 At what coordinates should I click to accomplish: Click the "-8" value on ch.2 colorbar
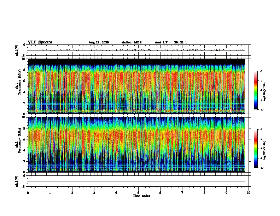[261, 149]
